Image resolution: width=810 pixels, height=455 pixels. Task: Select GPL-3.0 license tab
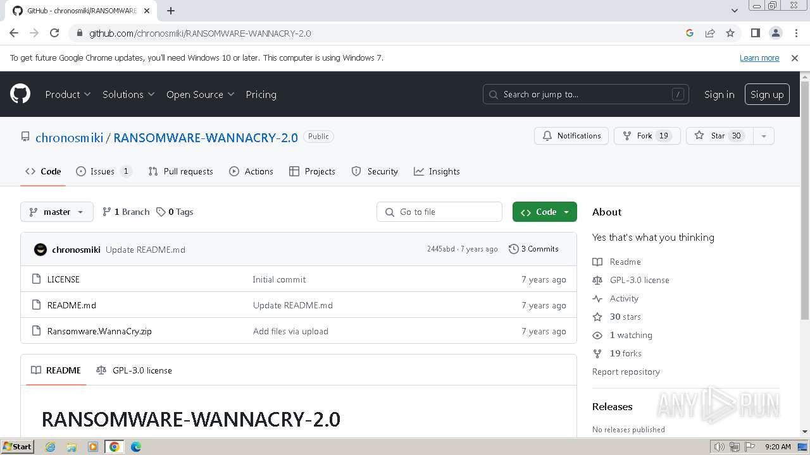click(x=134, y=370)
